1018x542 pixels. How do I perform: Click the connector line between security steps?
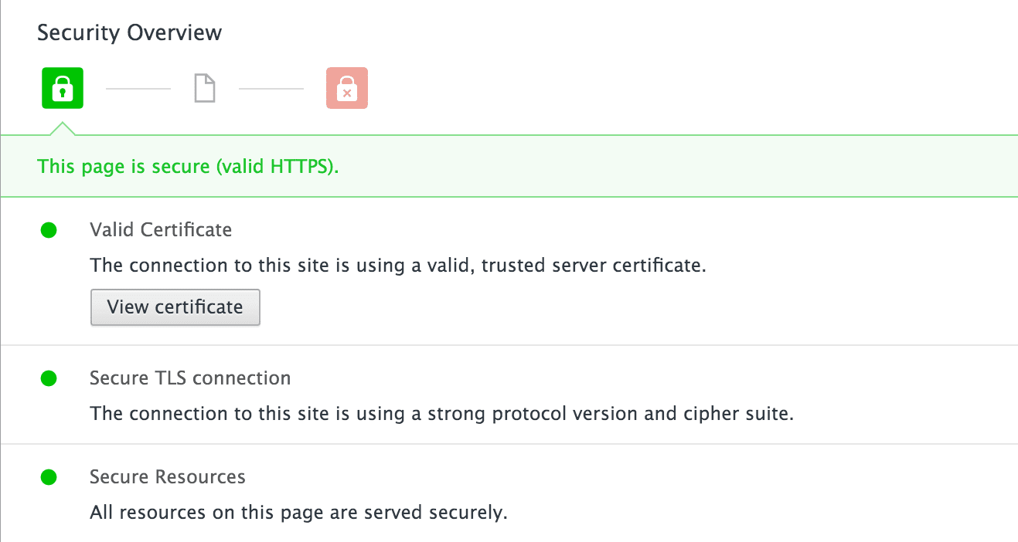click(x=138, y=87)
